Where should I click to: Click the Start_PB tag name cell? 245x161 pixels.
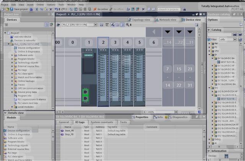(69, 131)
